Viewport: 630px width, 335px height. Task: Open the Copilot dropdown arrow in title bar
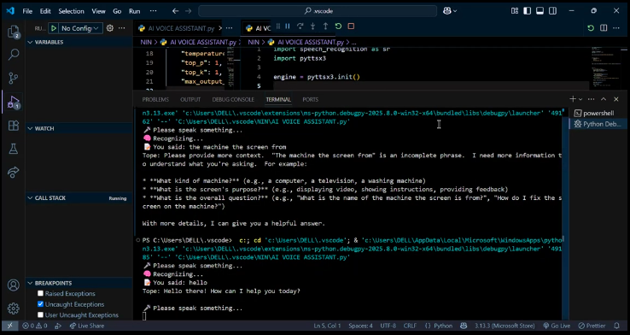(455, 11)
